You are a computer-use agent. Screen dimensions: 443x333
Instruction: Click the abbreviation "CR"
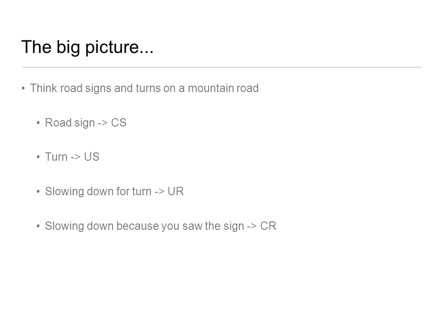click(x=268, y=226)
